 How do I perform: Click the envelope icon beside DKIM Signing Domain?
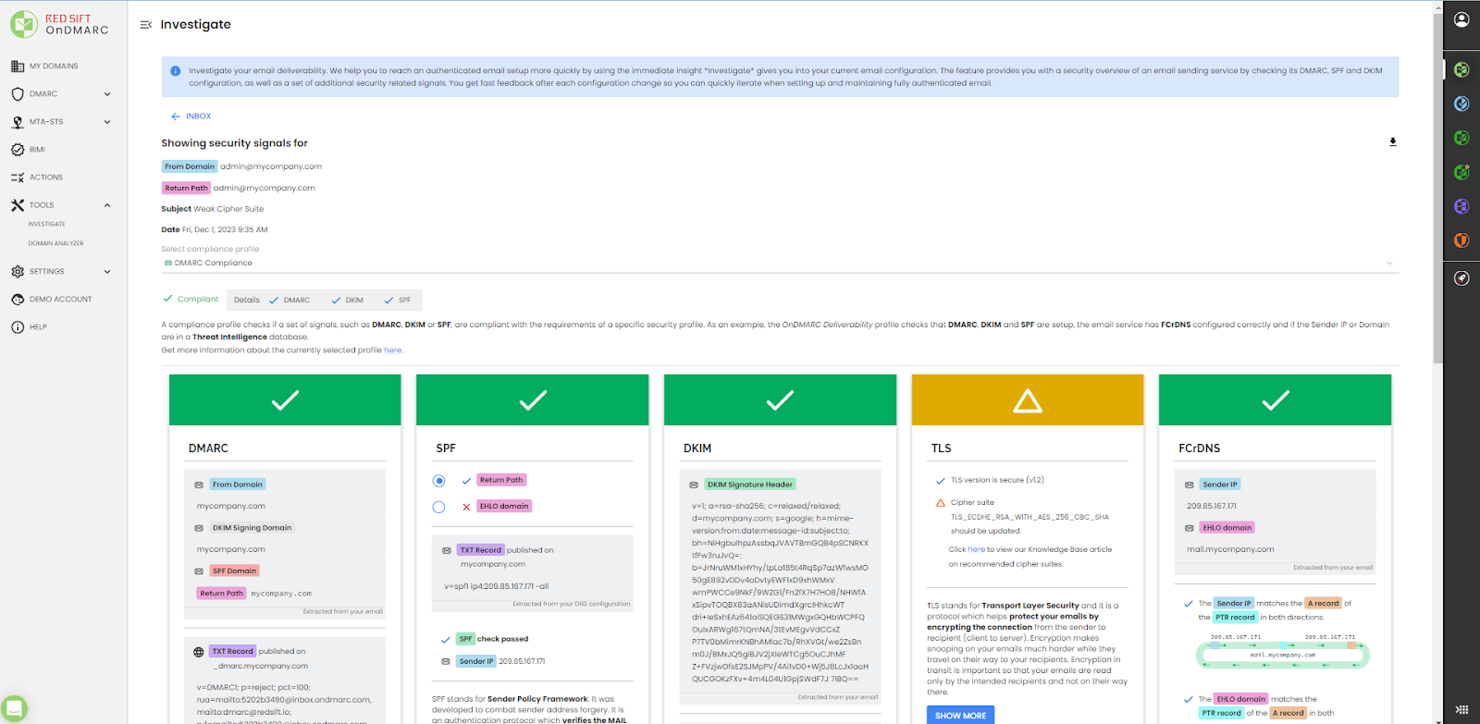[x=199, y=528]
